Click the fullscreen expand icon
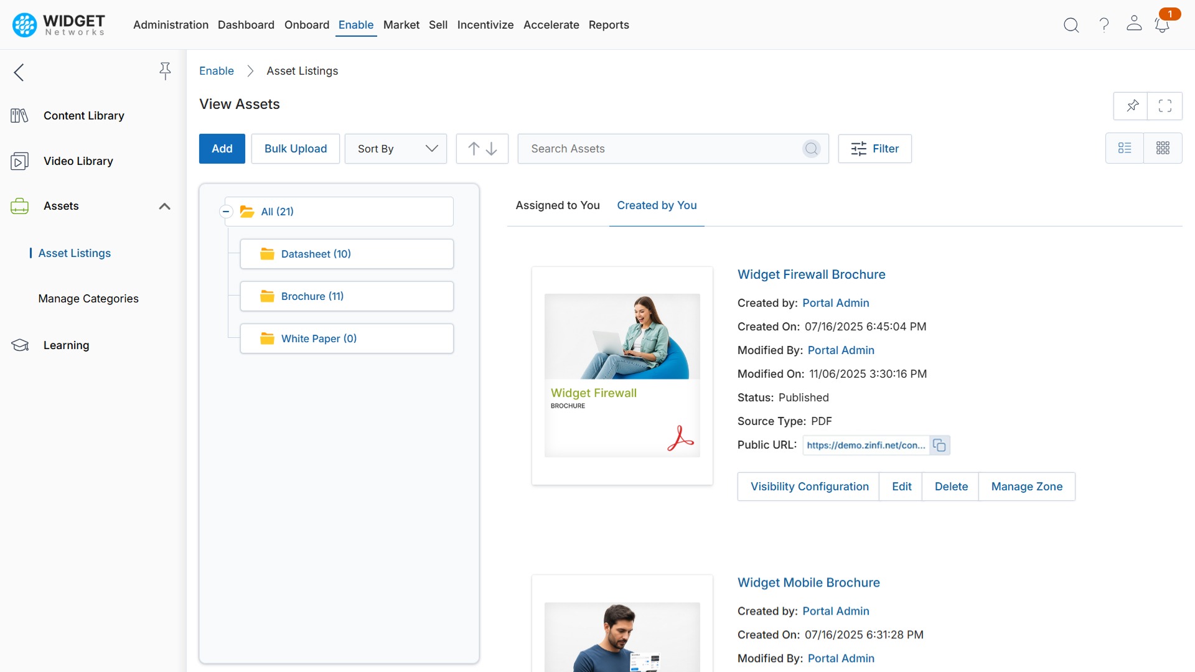 click(x=1165, y=106)
